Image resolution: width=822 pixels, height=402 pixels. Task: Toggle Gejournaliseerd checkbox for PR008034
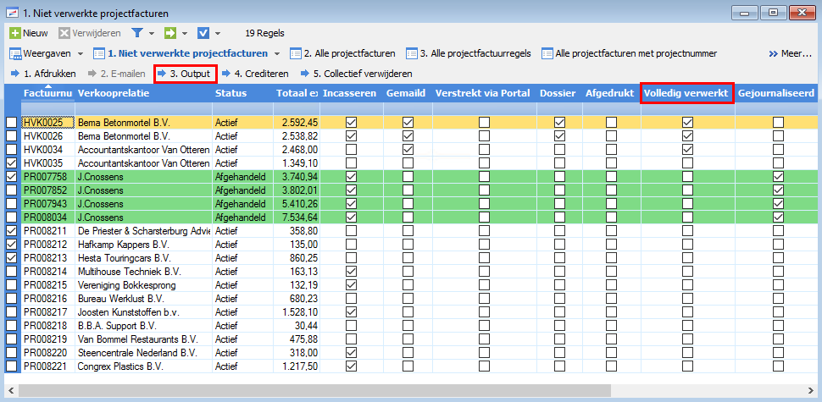(x=779, y=218)
